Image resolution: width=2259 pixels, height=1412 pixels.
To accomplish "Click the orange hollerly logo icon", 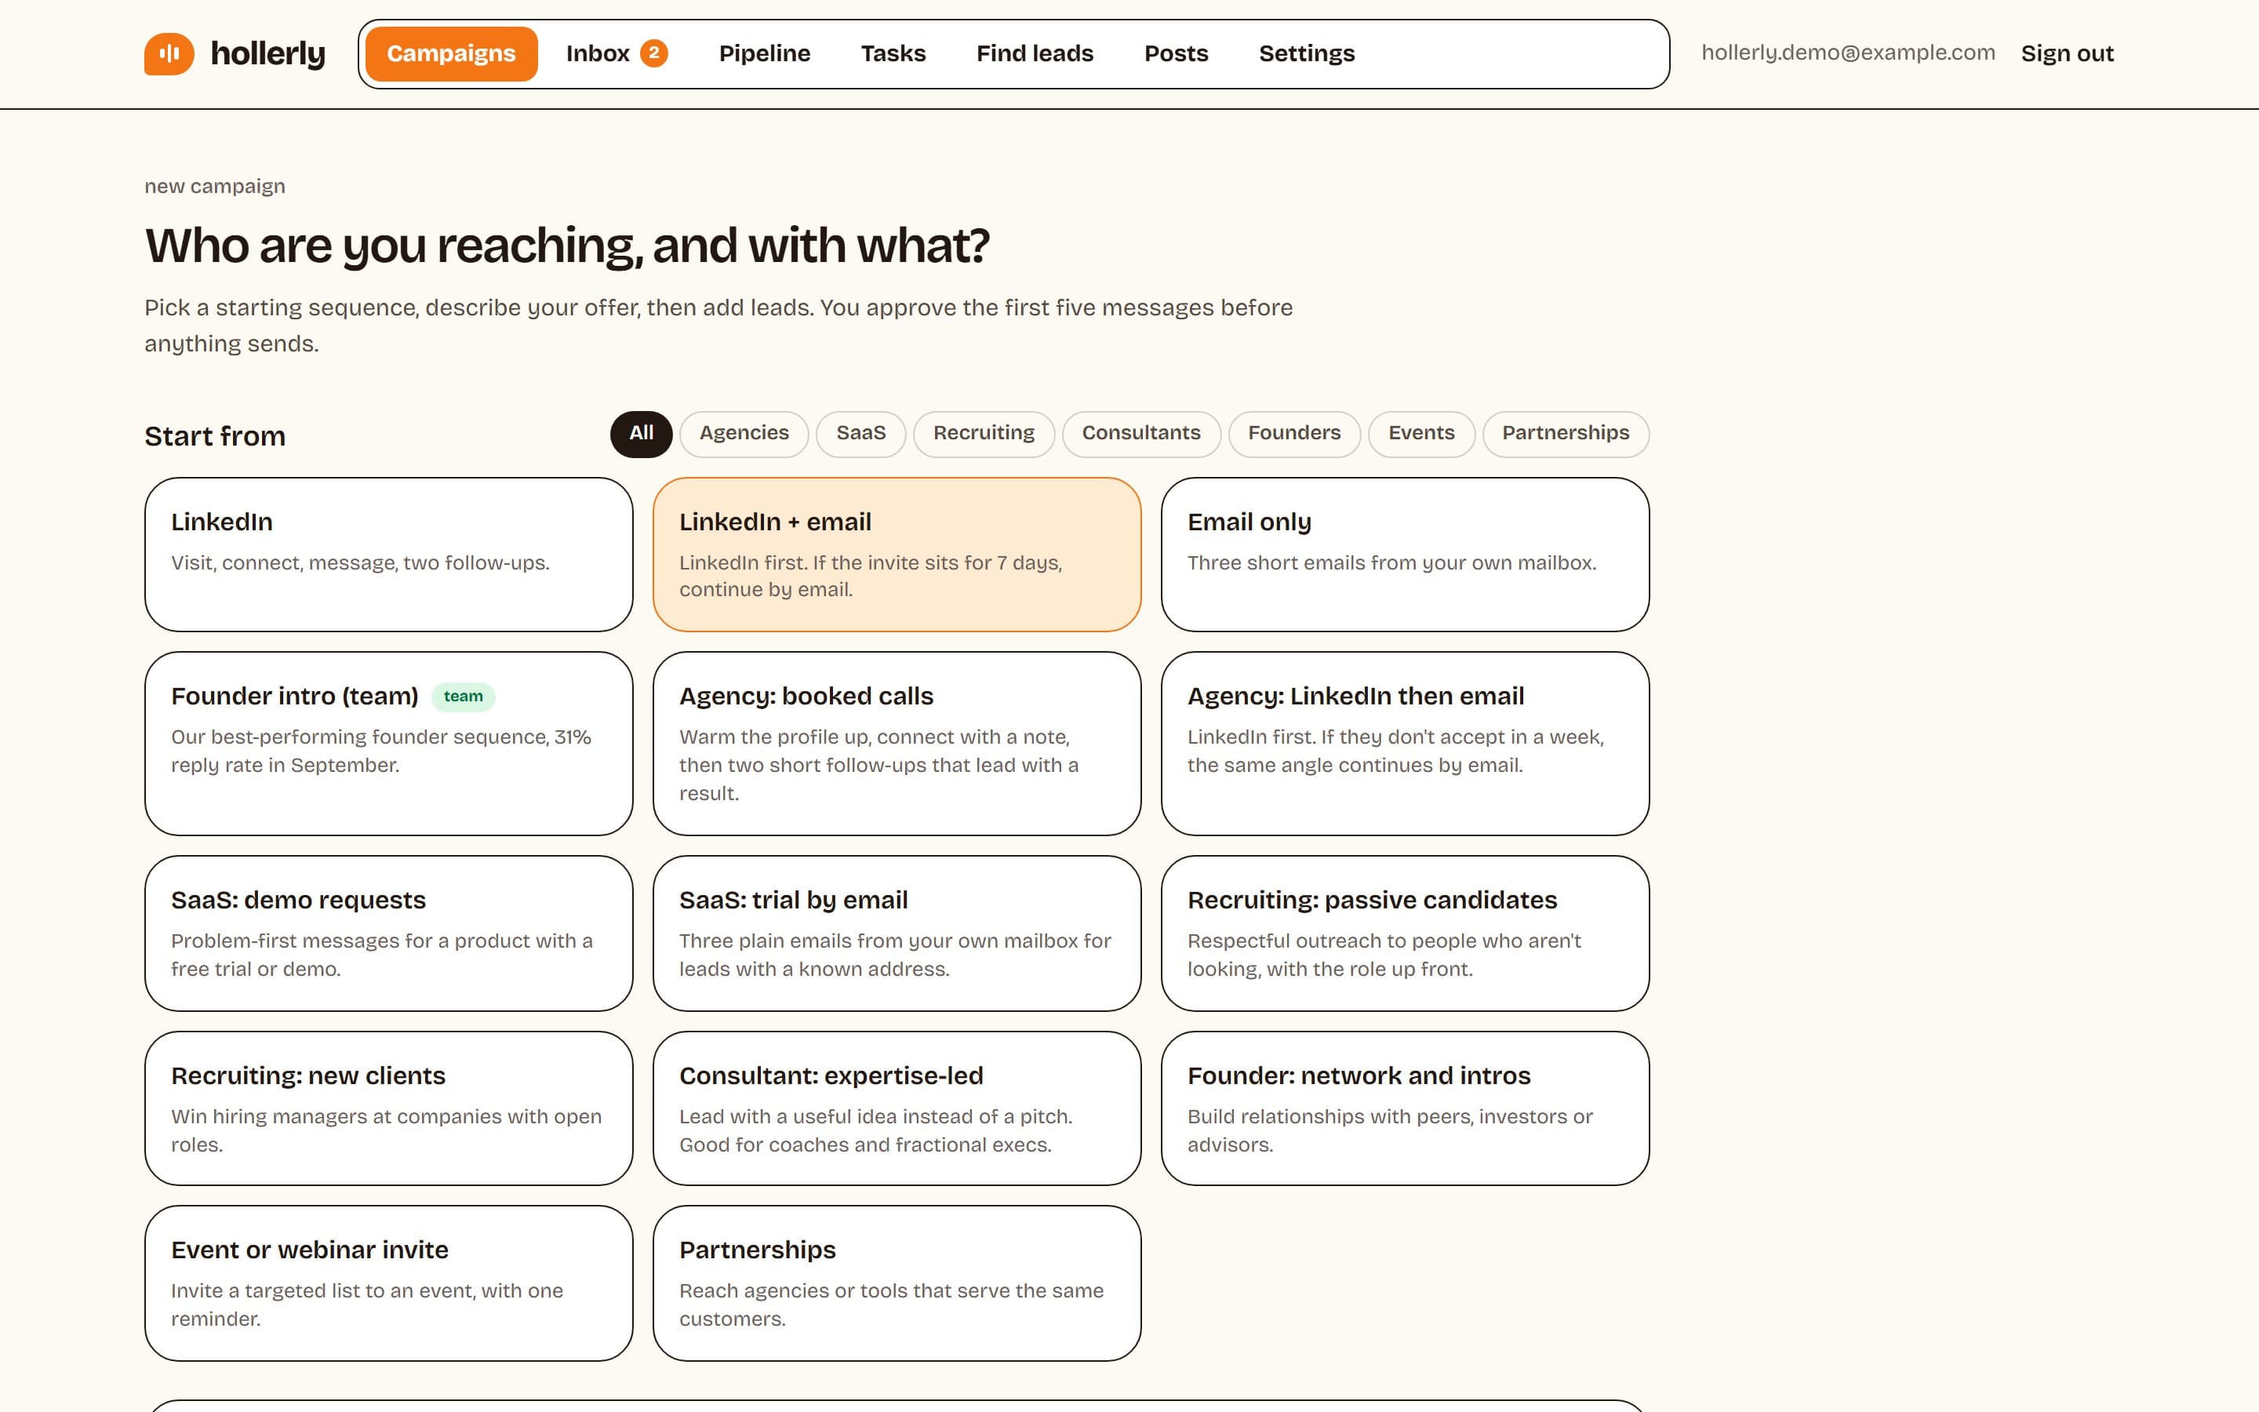I will 169,53.
